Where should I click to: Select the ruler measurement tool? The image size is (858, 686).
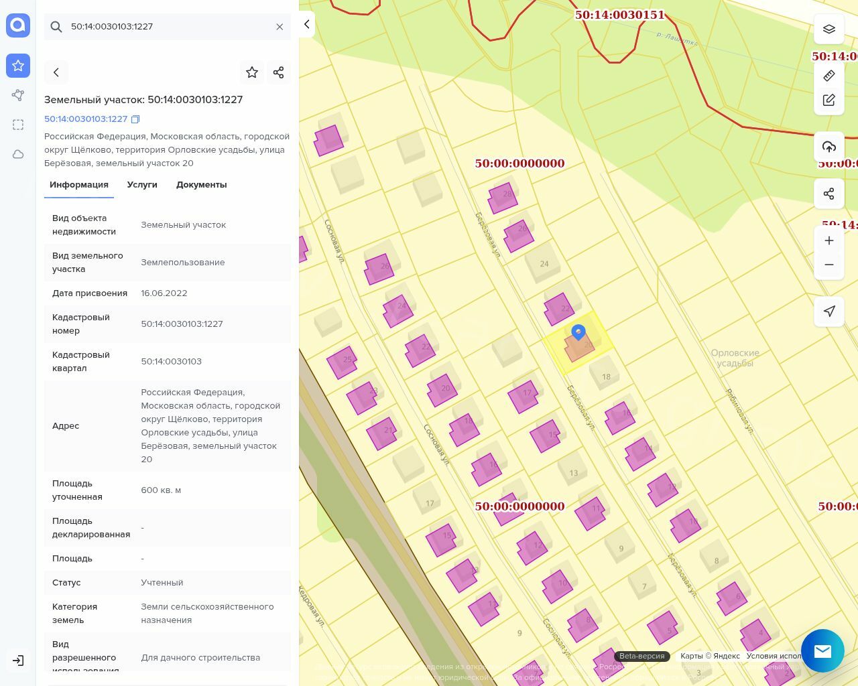click(x=829, y=76)
